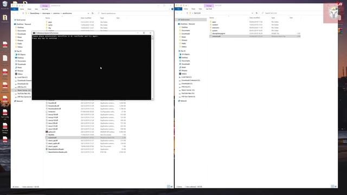Select the content folder in the Sol folder window
The width and height of the screenshot is (347, 195).
coord(215,25)
